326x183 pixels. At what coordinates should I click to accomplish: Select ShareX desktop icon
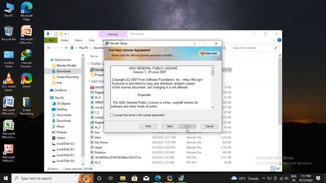point(26,80)
